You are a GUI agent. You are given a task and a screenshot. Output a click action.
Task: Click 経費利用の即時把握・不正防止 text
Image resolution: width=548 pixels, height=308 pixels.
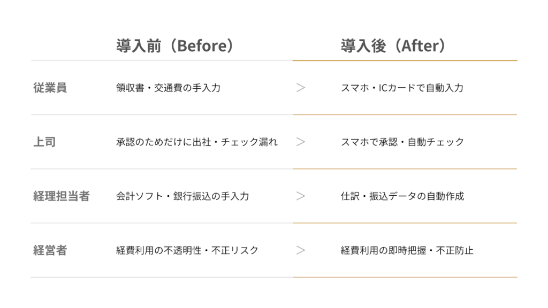[407, 250]
